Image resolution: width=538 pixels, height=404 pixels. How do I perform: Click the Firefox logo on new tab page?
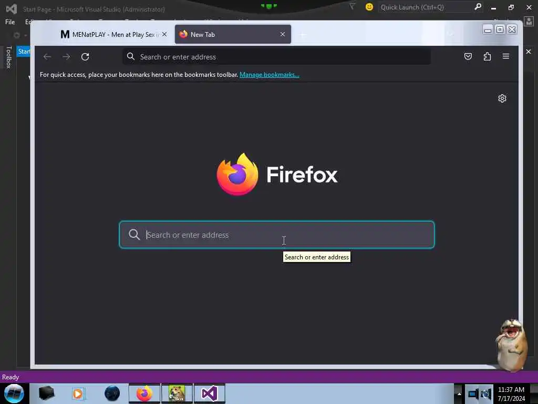tap(237, 174)
